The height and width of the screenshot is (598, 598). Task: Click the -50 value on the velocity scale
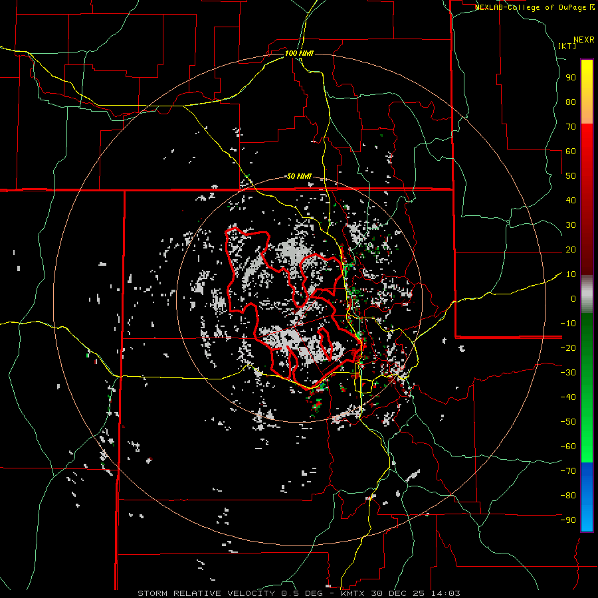point(568,422)
